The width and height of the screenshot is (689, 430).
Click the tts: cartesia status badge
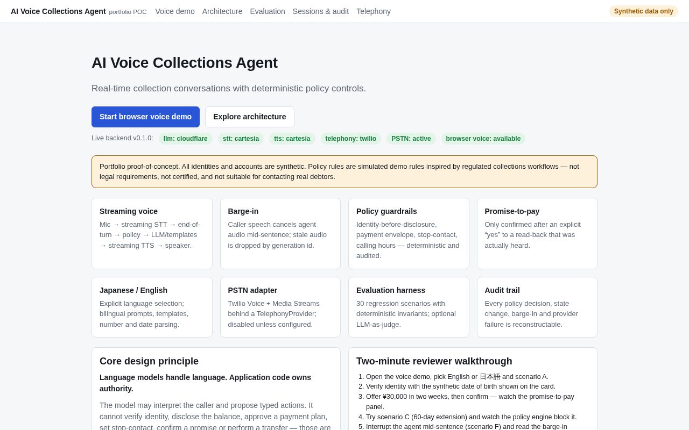292,139
